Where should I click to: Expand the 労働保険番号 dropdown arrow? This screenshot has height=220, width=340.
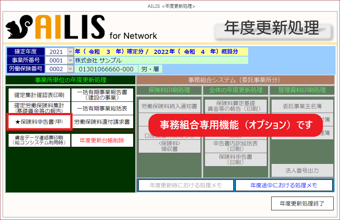[x=70, y=69]
